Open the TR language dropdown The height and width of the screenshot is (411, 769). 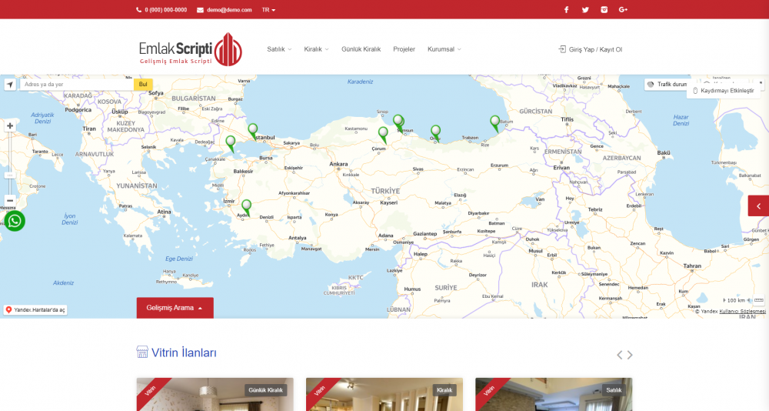(268, 10)
